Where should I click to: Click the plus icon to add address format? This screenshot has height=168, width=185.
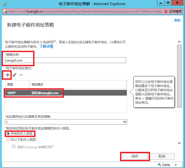tap(8, 75)
